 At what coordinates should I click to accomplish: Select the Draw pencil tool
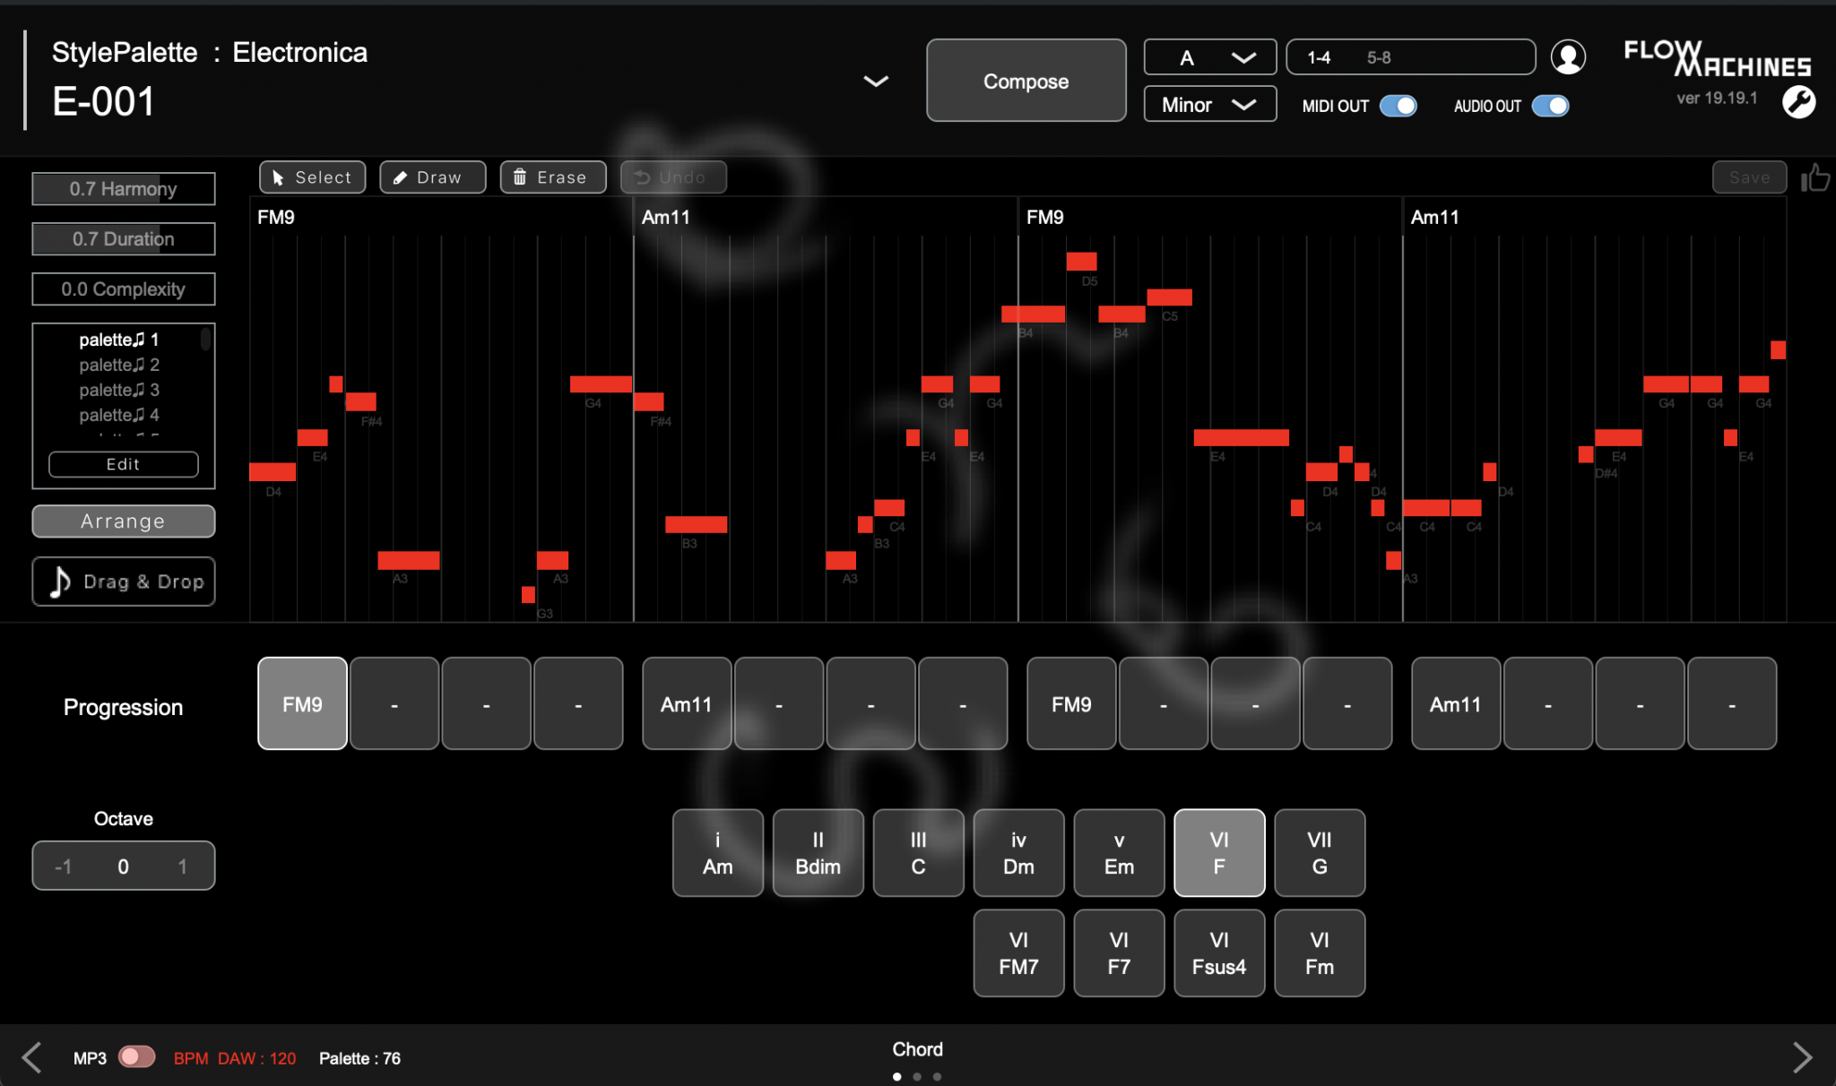click(x=432, y=177)
